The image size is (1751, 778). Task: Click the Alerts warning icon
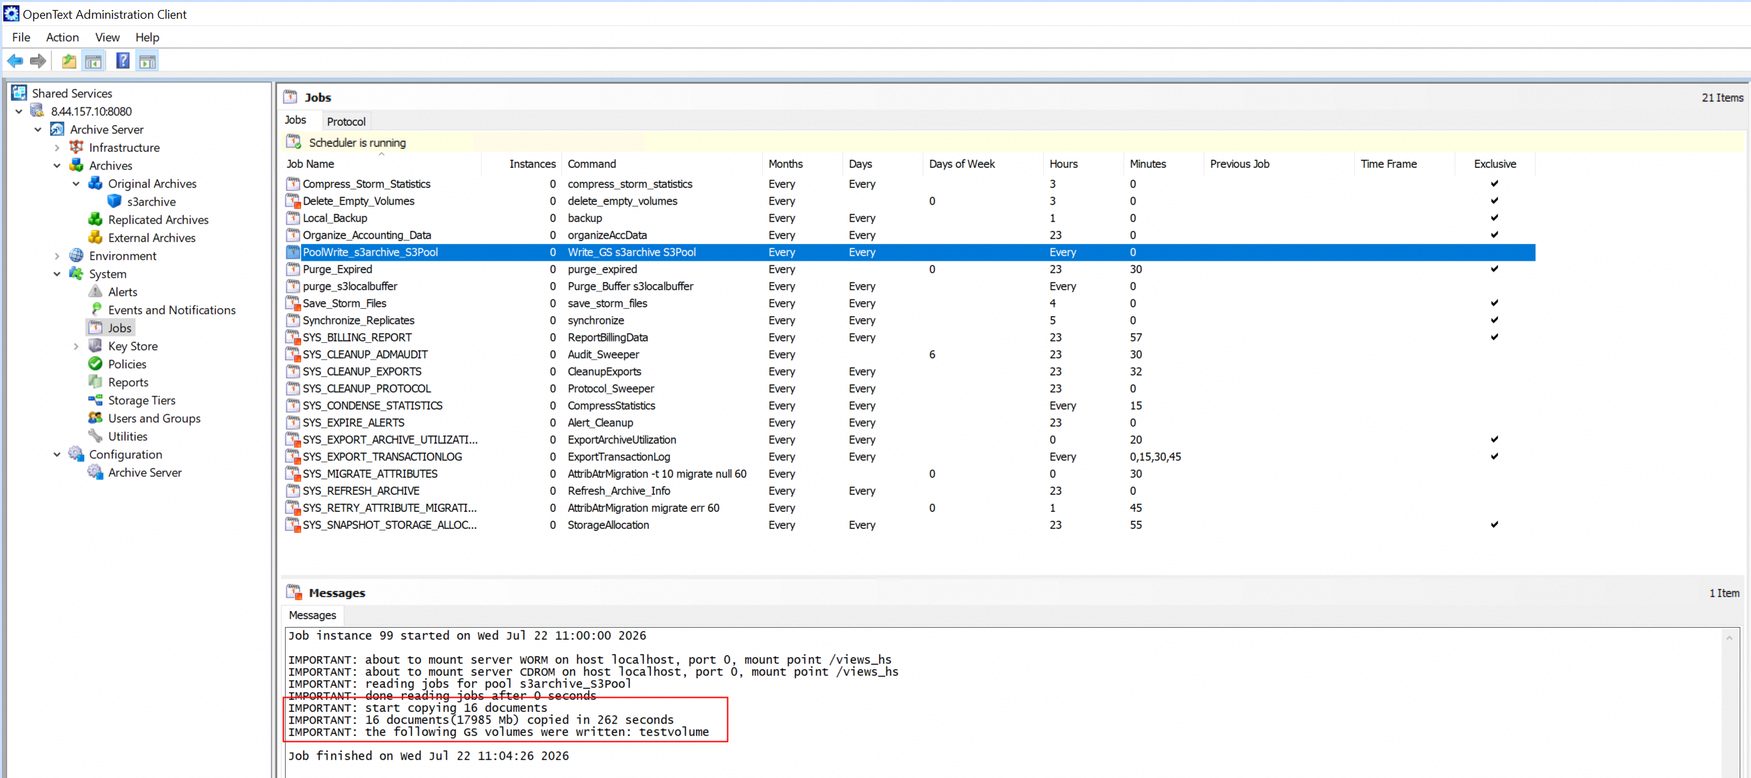96,292
